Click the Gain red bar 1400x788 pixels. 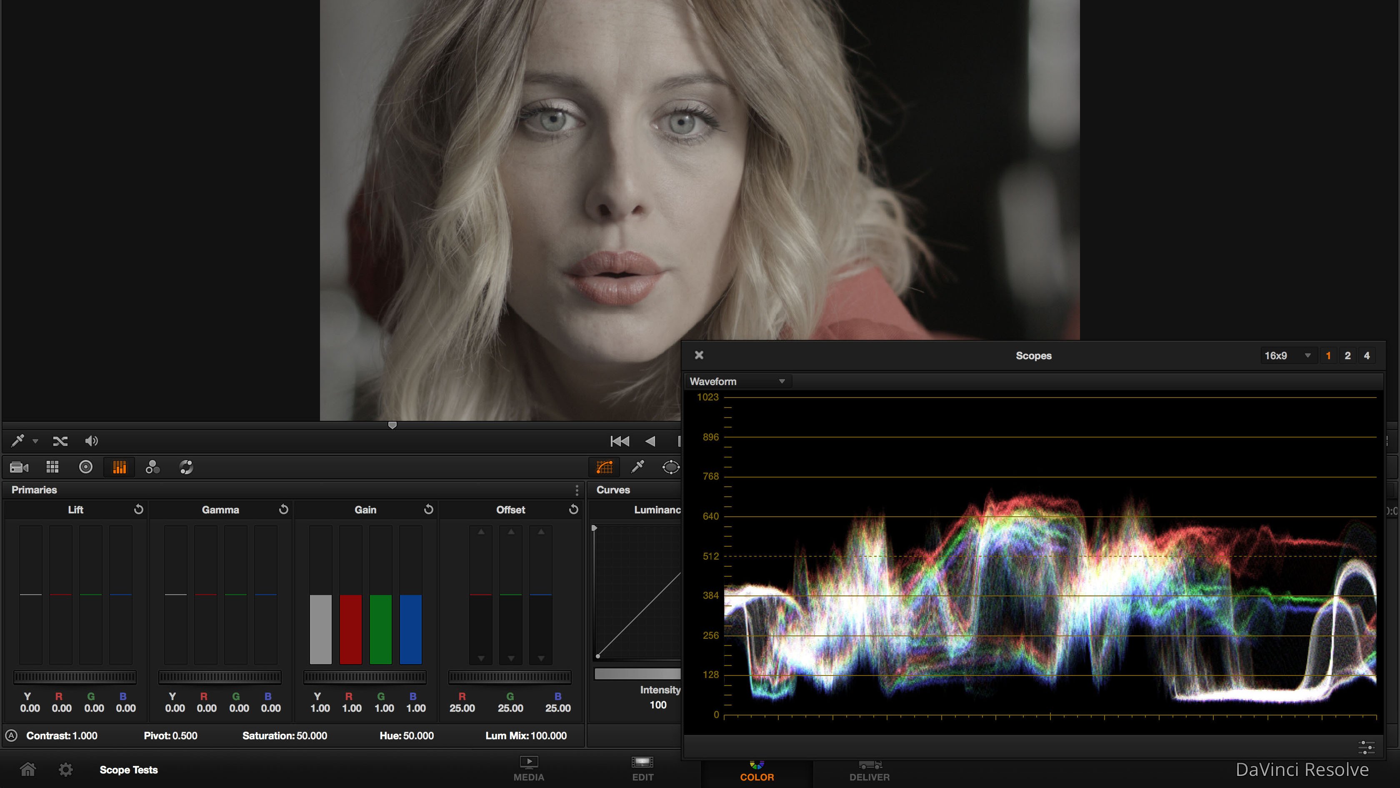[350, 629]
